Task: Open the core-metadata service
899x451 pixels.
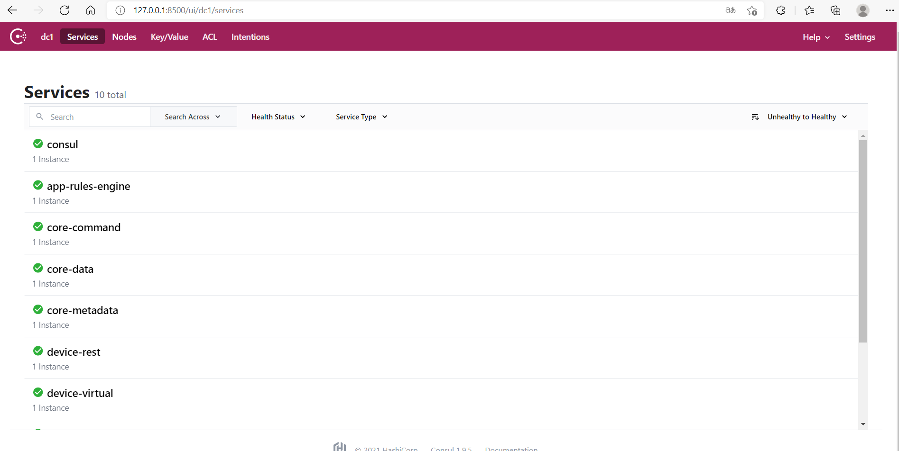Action: pyautogui.click(x=83, y=310)
